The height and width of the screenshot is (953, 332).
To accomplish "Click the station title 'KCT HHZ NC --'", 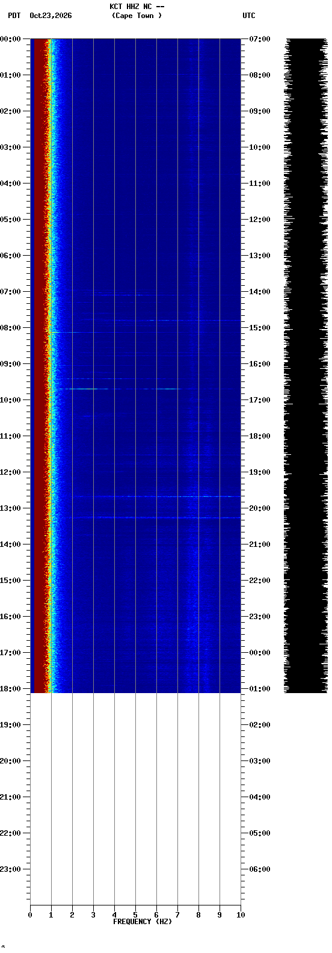I will pyautogui.click(x=137, y=7).
